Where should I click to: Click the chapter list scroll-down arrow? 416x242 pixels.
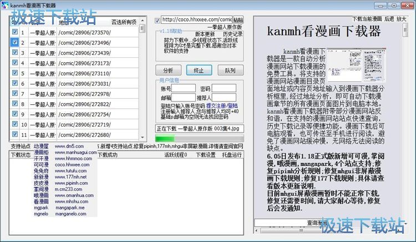[143, 137]
